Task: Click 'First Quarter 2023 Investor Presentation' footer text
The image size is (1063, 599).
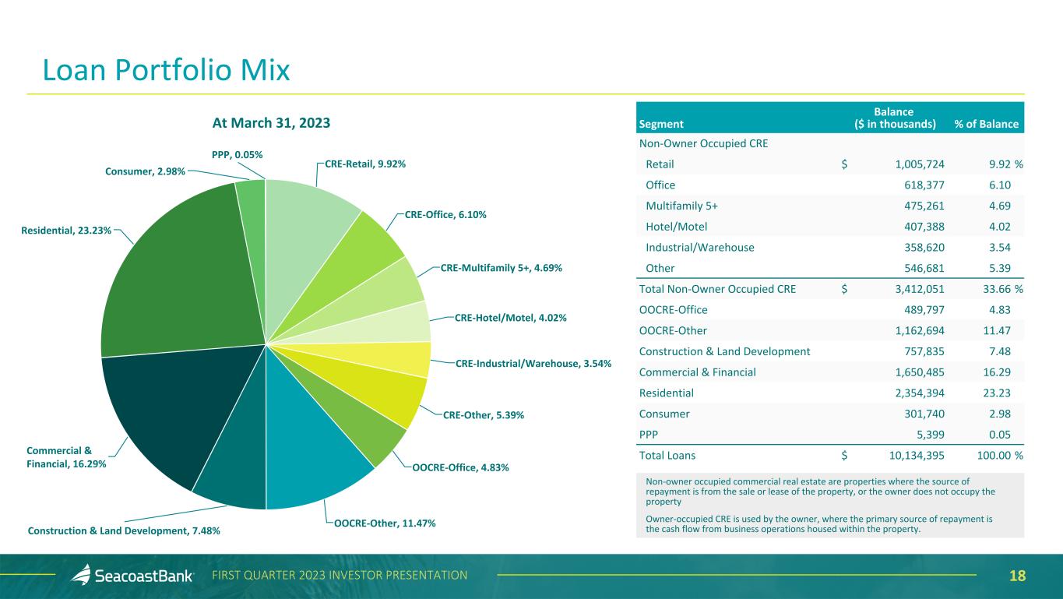Action: tap(340, 576)
